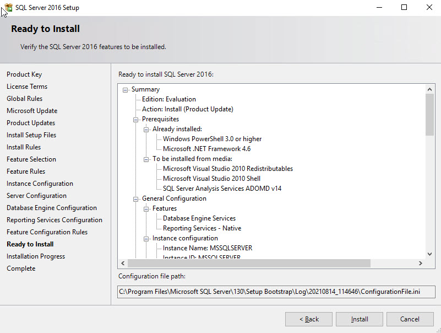Go to Database Engine Configuration step
Viewport: 441px width, 333px height.
coord(51,207)
